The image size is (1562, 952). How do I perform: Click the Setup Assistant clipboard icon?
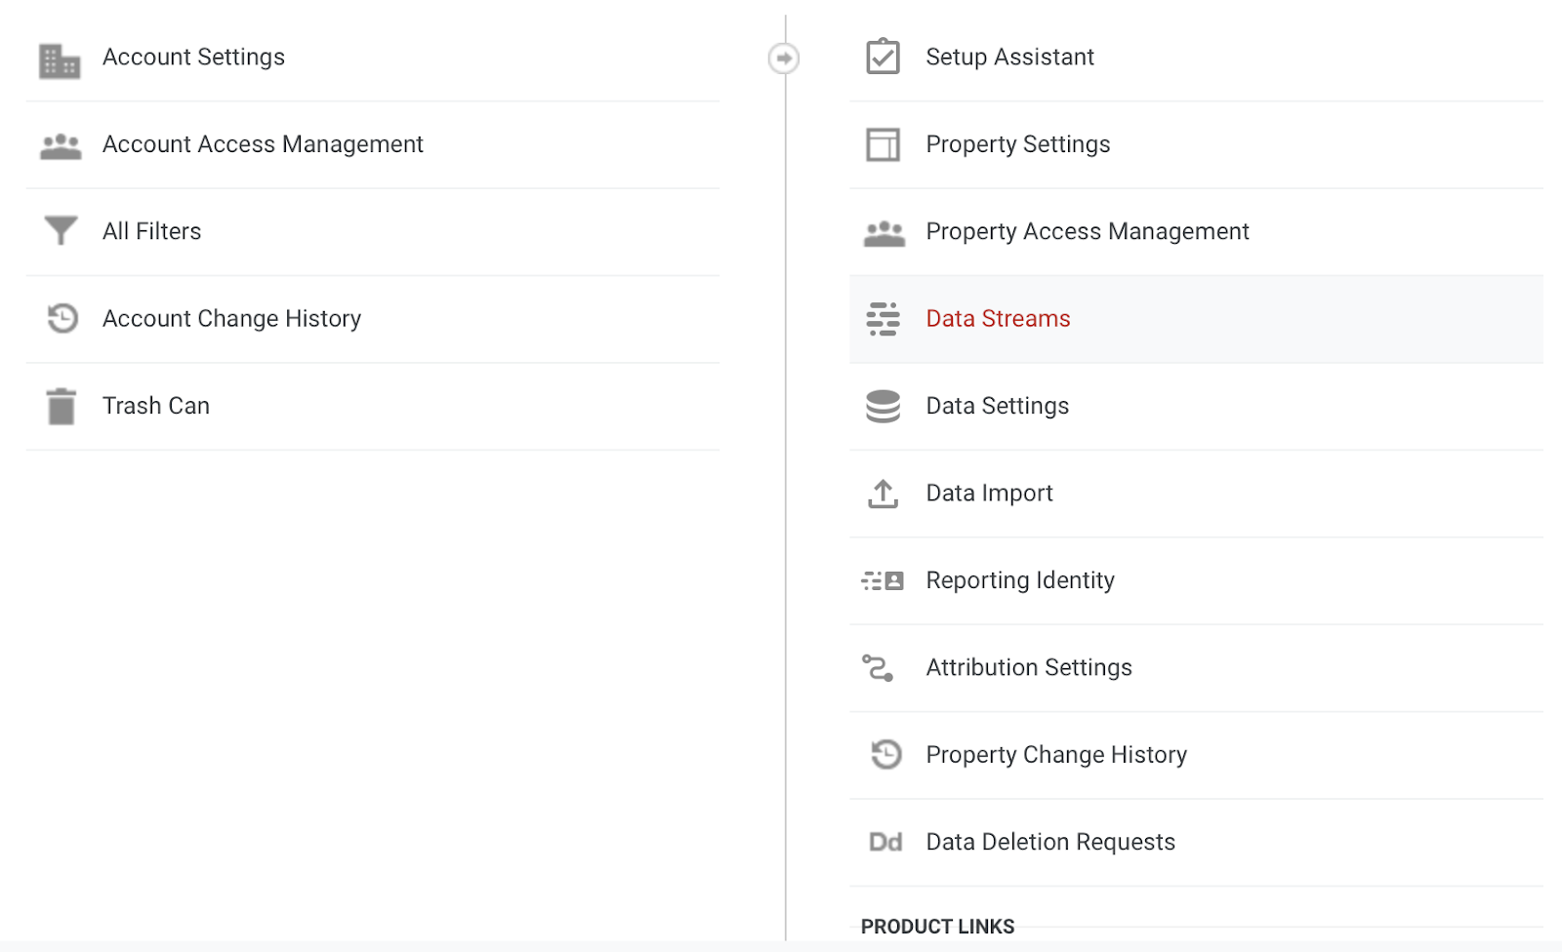(883, 57)
